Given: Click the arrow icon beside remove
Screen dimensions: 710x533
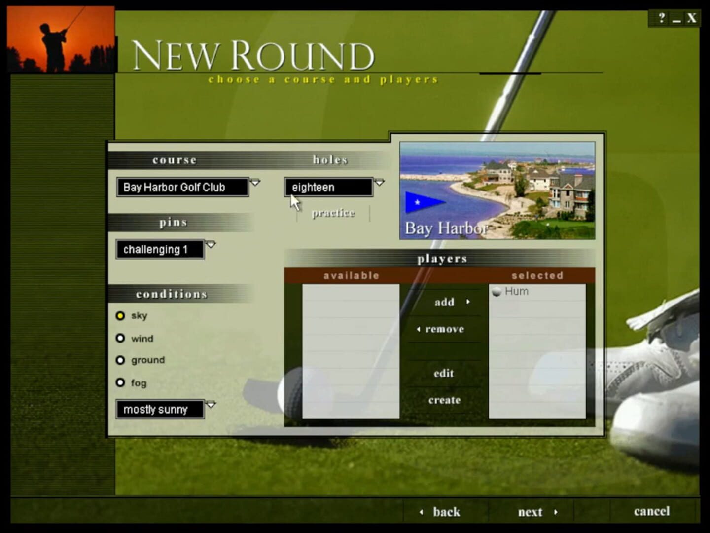Looking at the screenshot, I should (419, 329).
